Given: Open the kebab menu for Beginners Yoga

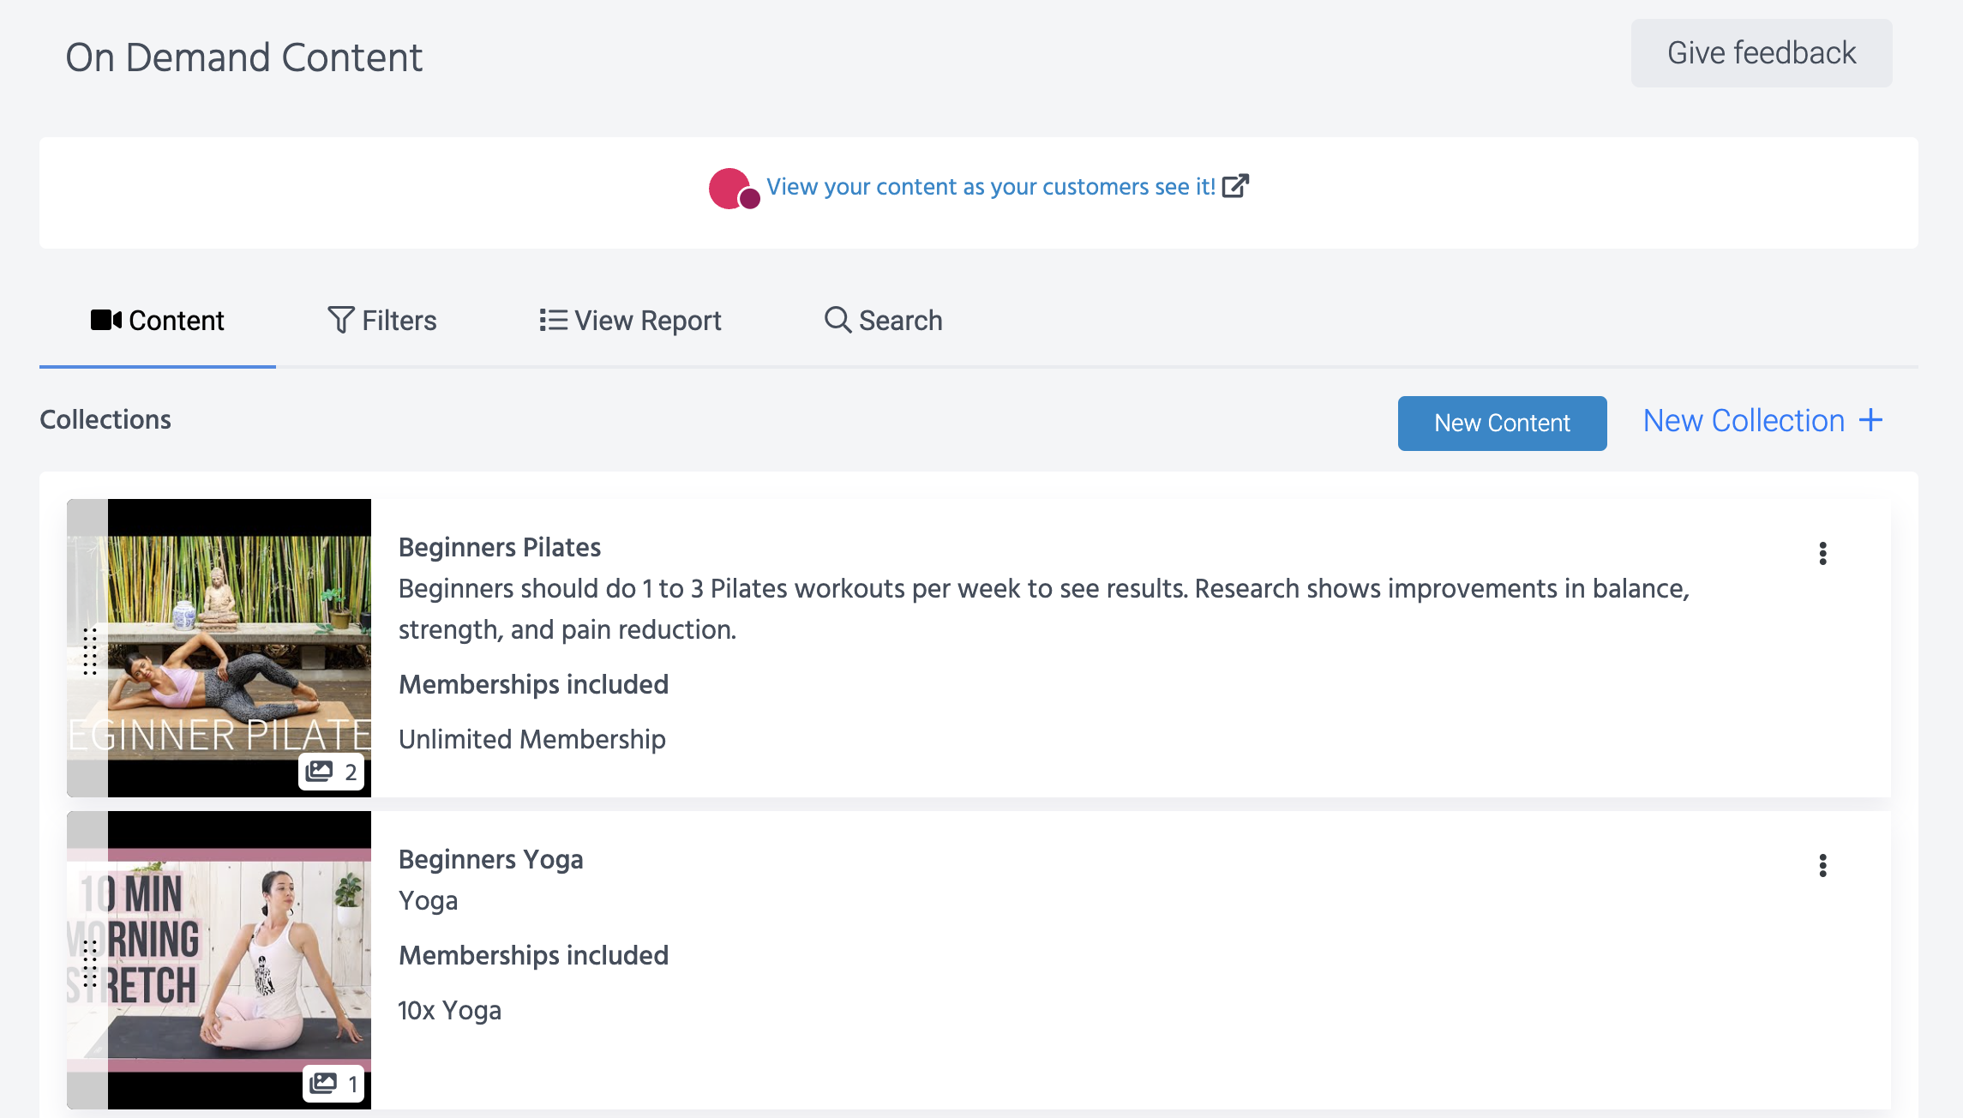Looking at the screenshot, I should 1822,867.
